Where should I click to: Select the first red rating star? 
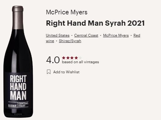point(64,58)
